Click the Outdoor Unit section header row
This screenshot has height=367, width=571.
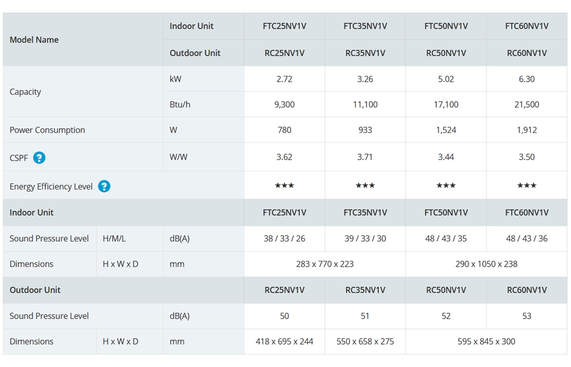point(285,290)
